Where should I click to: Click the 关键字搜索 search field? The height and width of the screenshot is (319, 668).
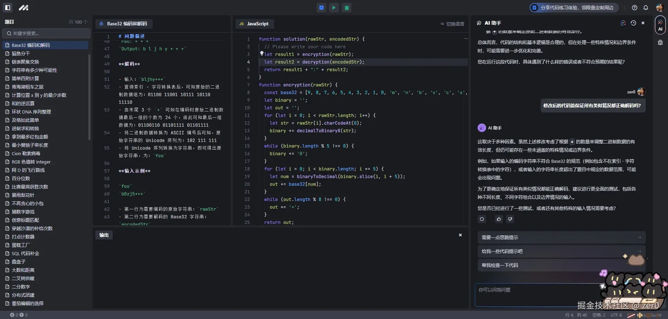pyautogui.click(x=46, y=33)
